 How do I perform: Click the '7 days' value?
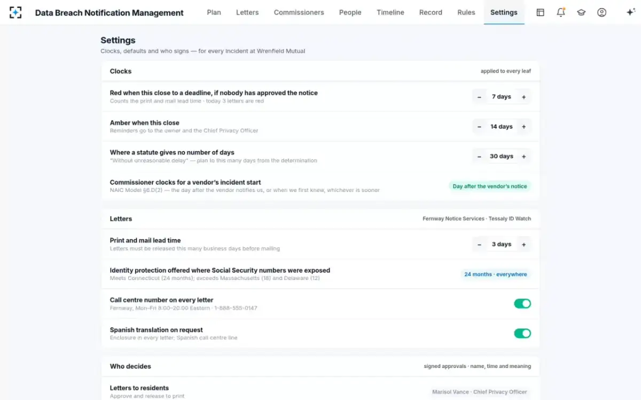click(502, 97)
